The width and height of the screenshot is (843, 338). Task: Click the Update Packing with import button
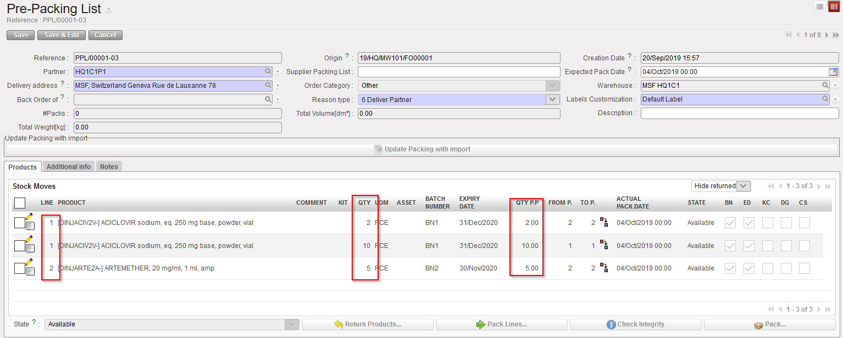tap(421, 149)
